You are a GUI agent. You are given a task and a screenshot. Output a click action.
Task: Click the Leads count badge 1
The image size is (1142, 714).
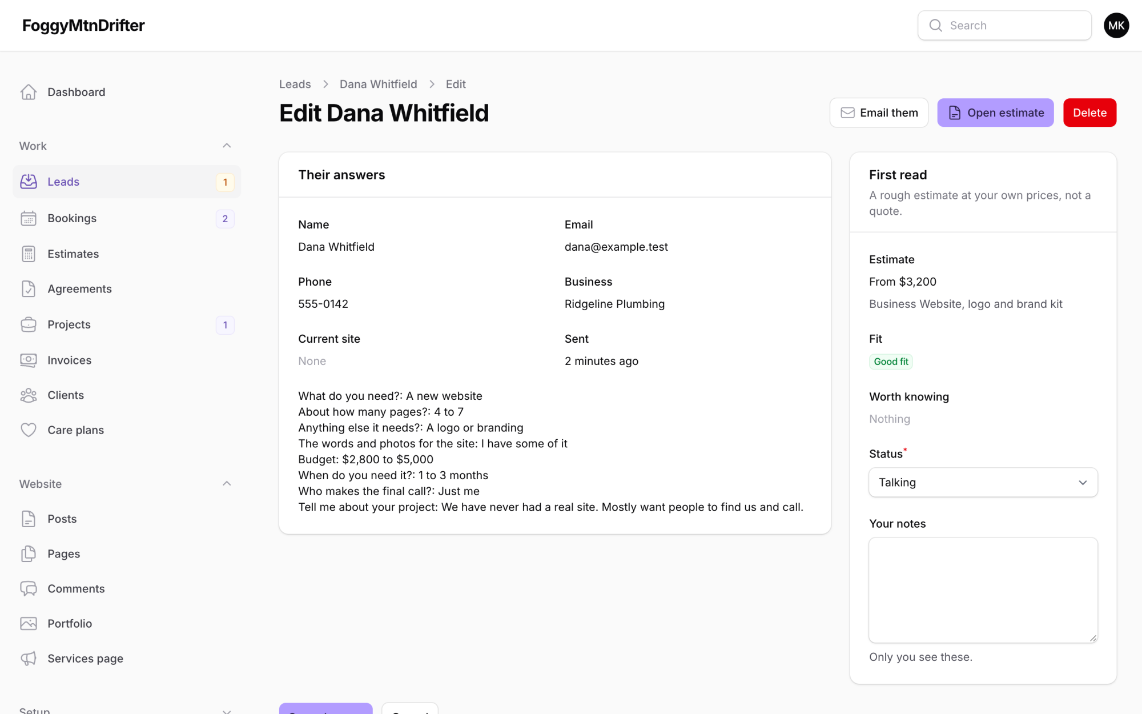(x=225, y=182)
